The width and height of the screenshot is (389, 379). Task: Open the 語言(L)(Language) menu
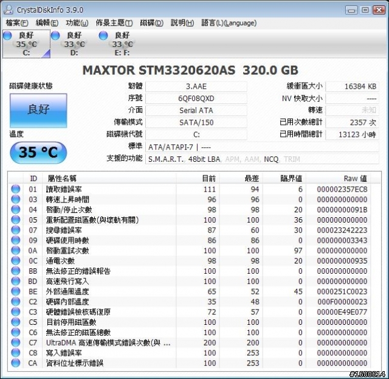pos(229,23)
